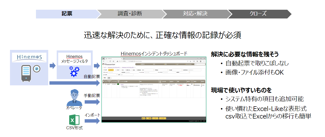The image size is (325, 137).
Task: Open the 表示 menu in Pleasanter
Action: click(154, 64)
